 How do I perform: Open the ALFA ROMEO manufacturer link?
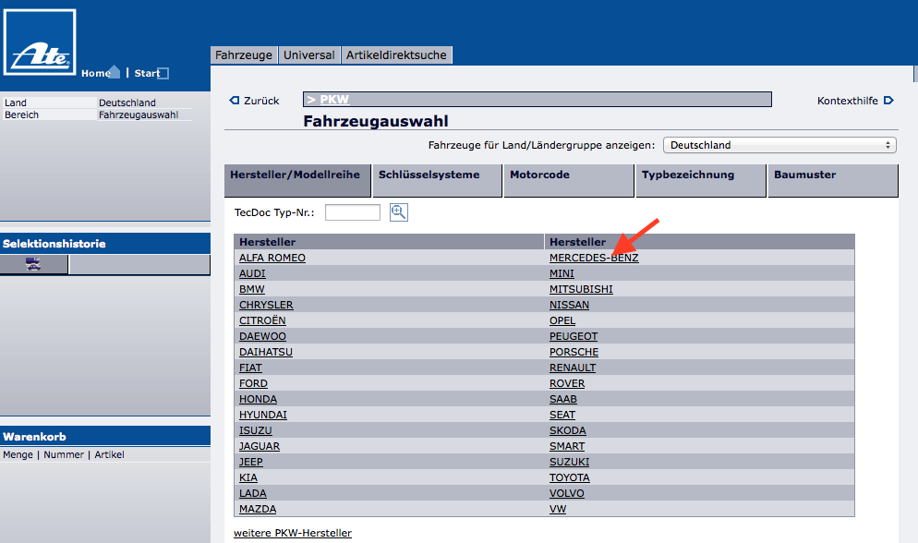272,258
